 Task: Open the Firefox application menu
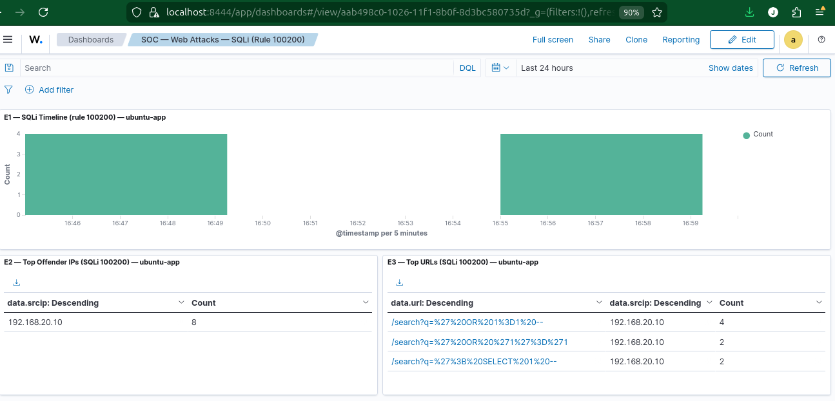[820, 12]
